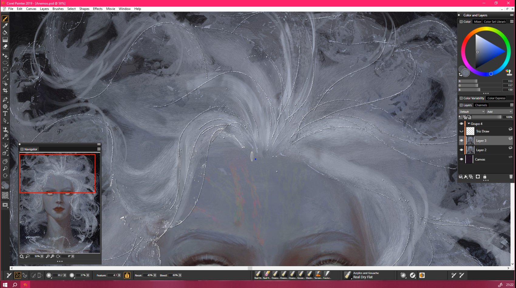Switch to the Channels tab
Screen dimensions: 516x288
point(481,105)
